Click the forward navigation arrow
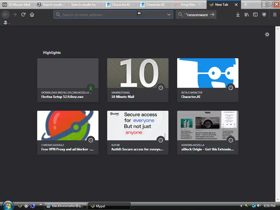The image size is (280, 210). coord(14,14)
